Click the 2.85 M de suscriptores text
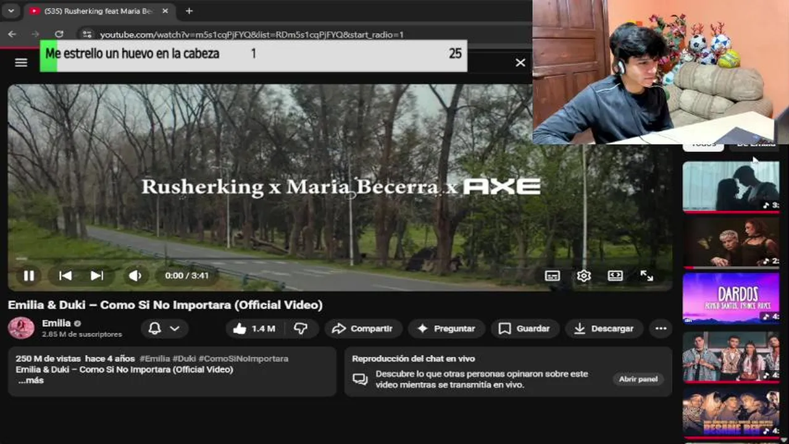This screenshot has height=444, width=789. pos(82,334)
